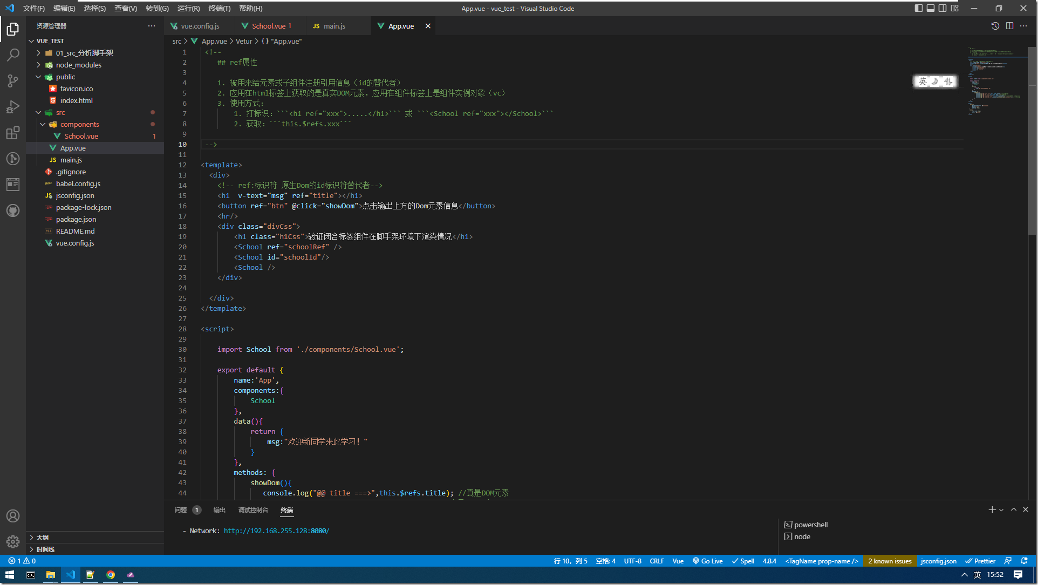Open the Search view in activity bar
The height and width of the screenshot is (585, 1038).
[x=13, y=55]
